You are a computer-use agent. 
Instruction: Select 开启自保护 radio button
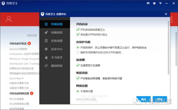[x=78, y=48]
